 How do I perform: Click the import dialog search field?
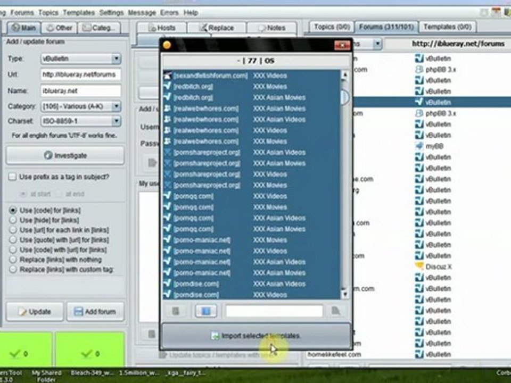(274, 311)
